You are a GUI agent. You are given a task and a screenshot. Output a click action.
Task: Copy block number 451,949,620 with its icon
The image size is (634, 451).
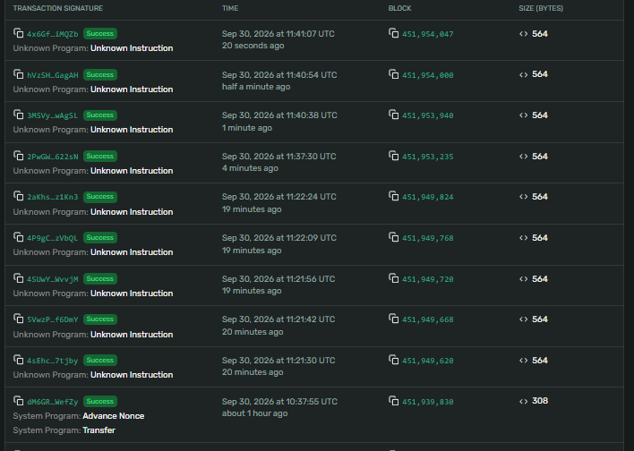coord(393,360)
